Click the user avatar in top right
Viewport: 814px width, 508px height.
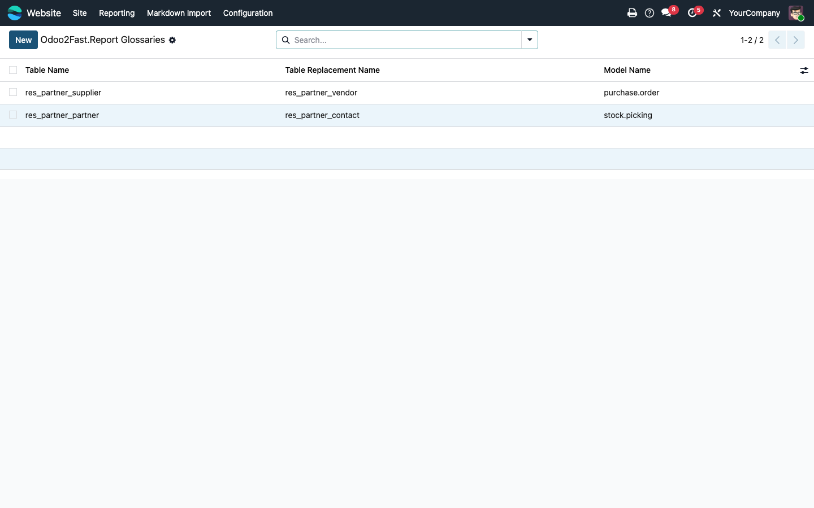796,13
